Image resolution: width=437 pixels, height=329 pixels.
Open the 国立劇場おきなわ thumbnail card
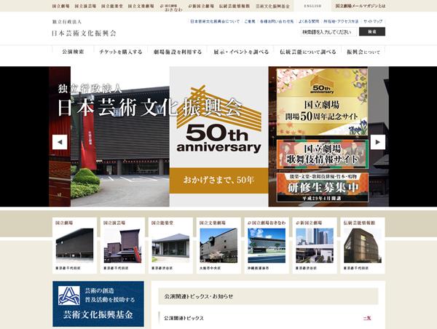[267, 245]
